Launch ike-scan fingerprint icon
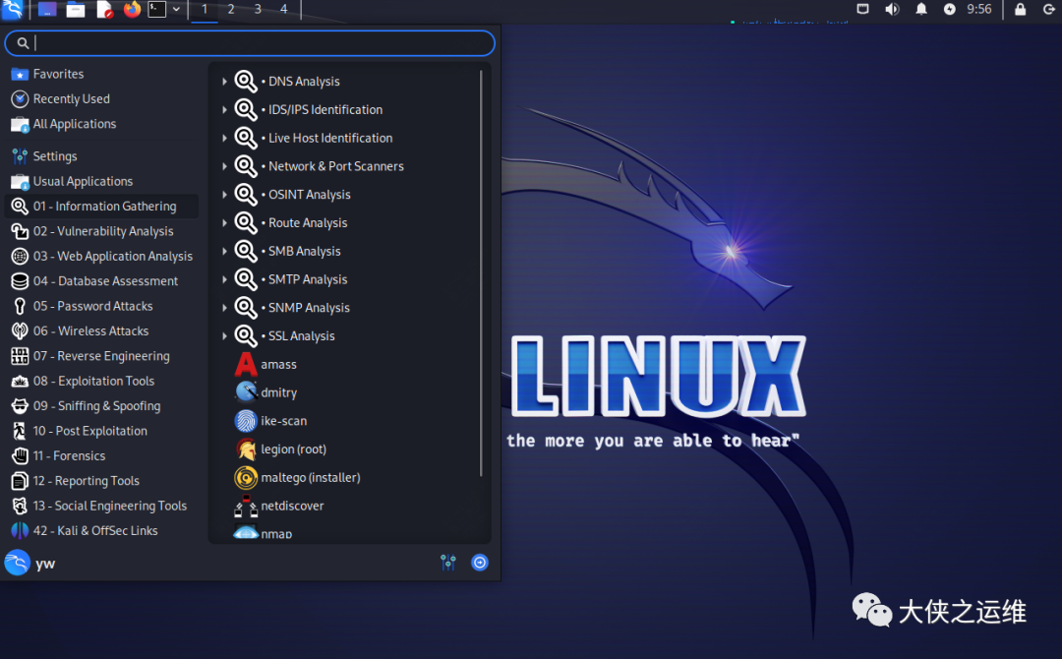1062x659 pixels. pyautogui.click(x=246, y=421)
